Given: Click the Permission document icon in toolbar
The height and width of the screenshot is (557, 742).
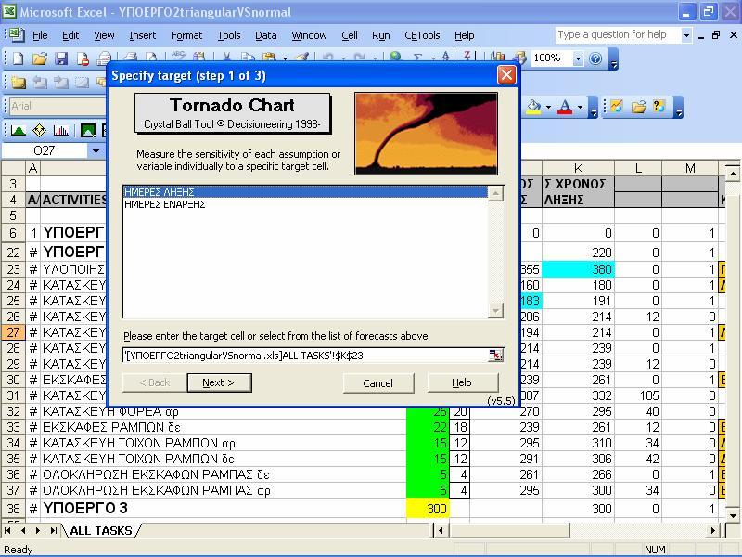Looking at the screenshot, I should pos(83,58).
